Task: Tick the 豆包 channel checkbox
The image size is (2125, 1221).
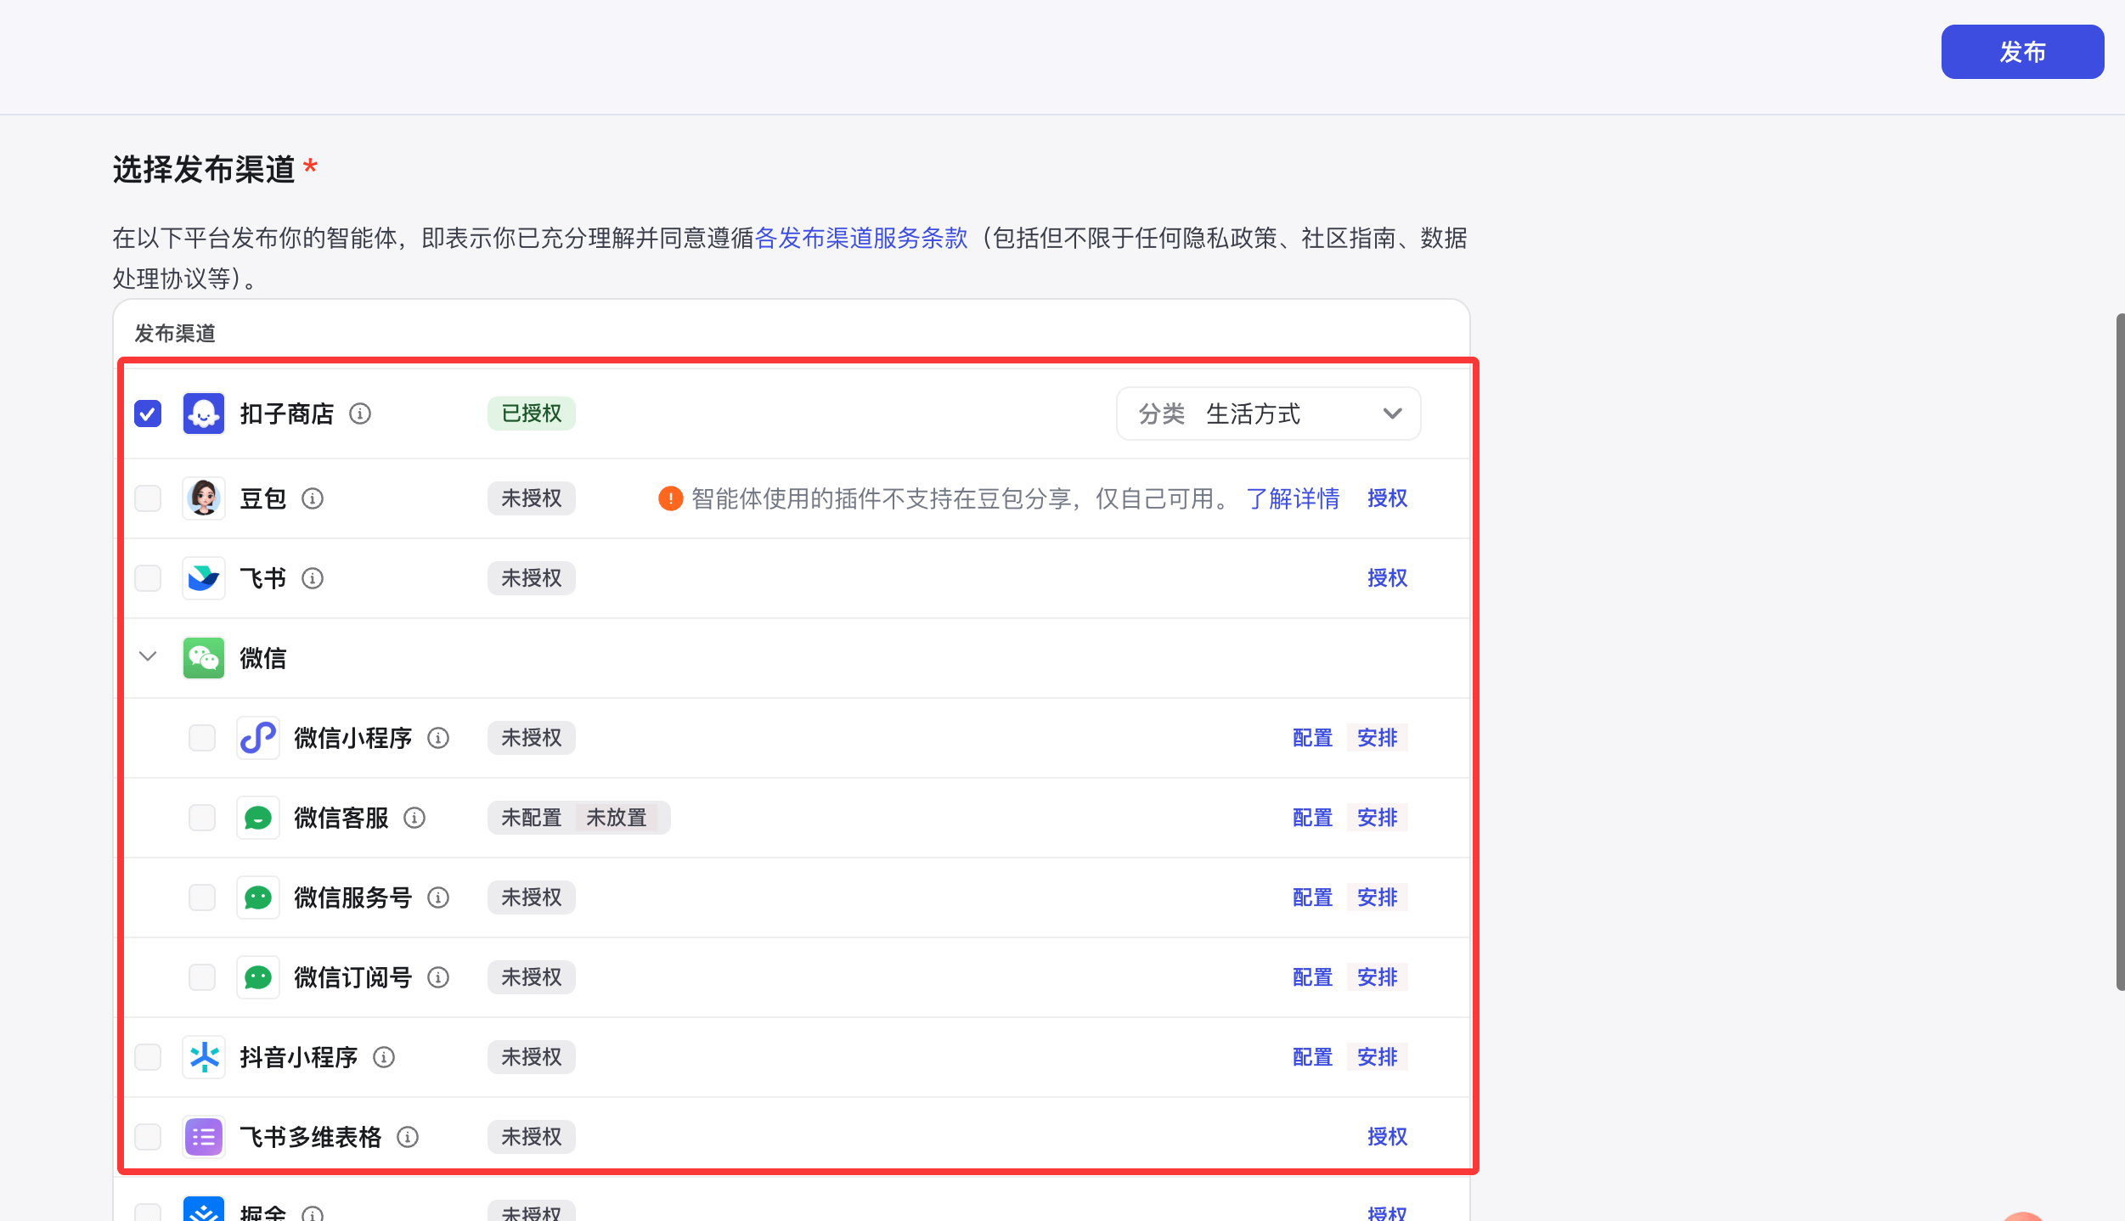Action: [x=148, y=498]
